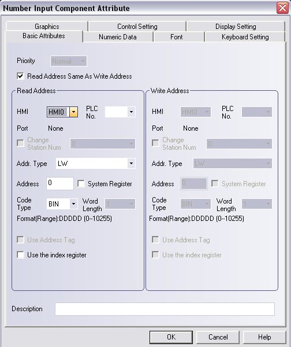Viewport: 291px width, 347px height.
Task: Toggle System Register in Write Address
Action: click(x=215, y=183)
